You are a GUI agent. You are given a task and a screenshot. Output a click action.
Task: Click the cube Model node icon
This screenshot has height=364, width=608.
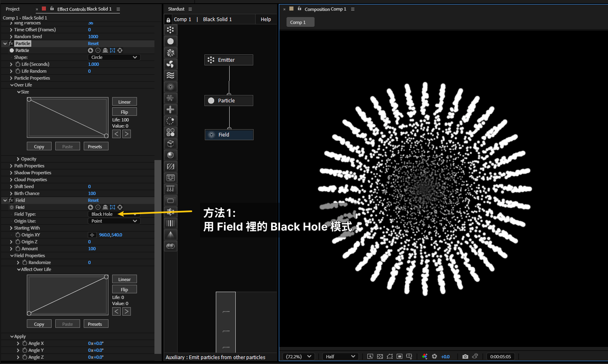170,144
